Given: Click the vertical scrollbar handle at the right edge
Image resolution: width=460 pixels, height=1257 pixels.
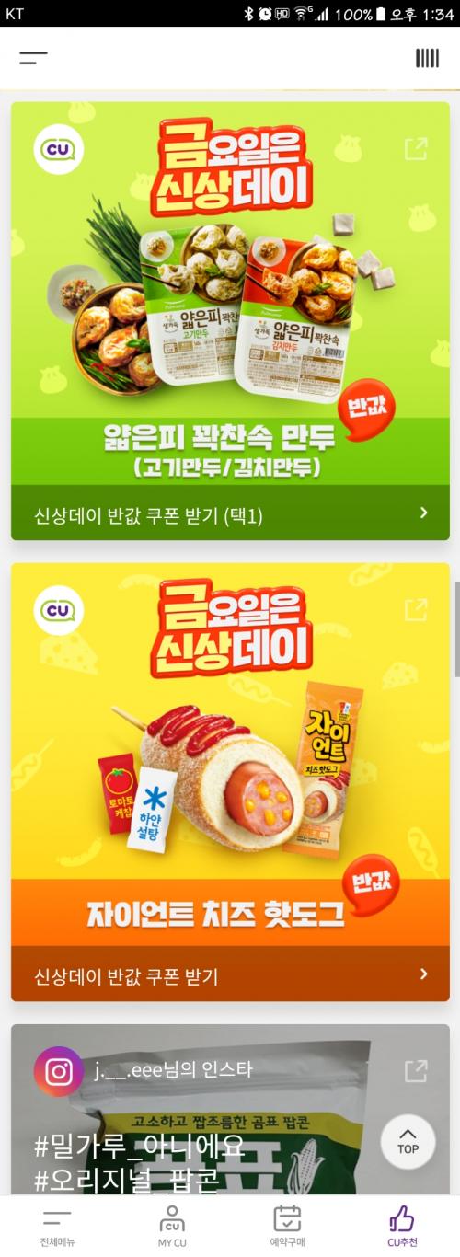Looking at the screenshot, I should click(456, 630).
